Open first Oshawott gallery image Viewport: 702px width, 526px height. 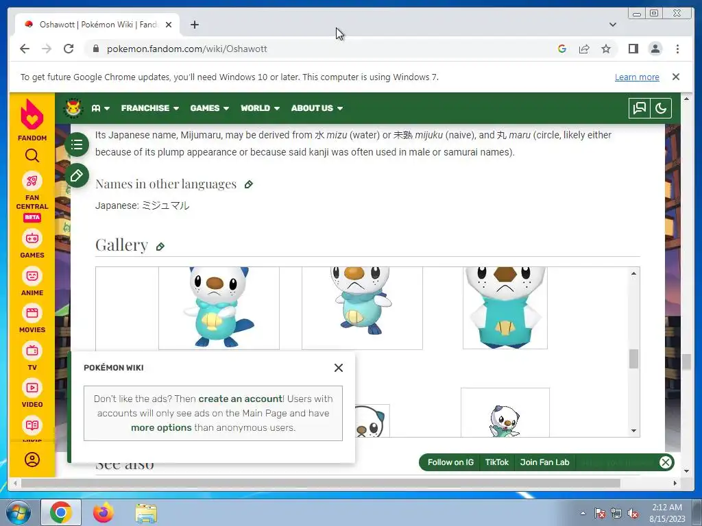(219, 308)
